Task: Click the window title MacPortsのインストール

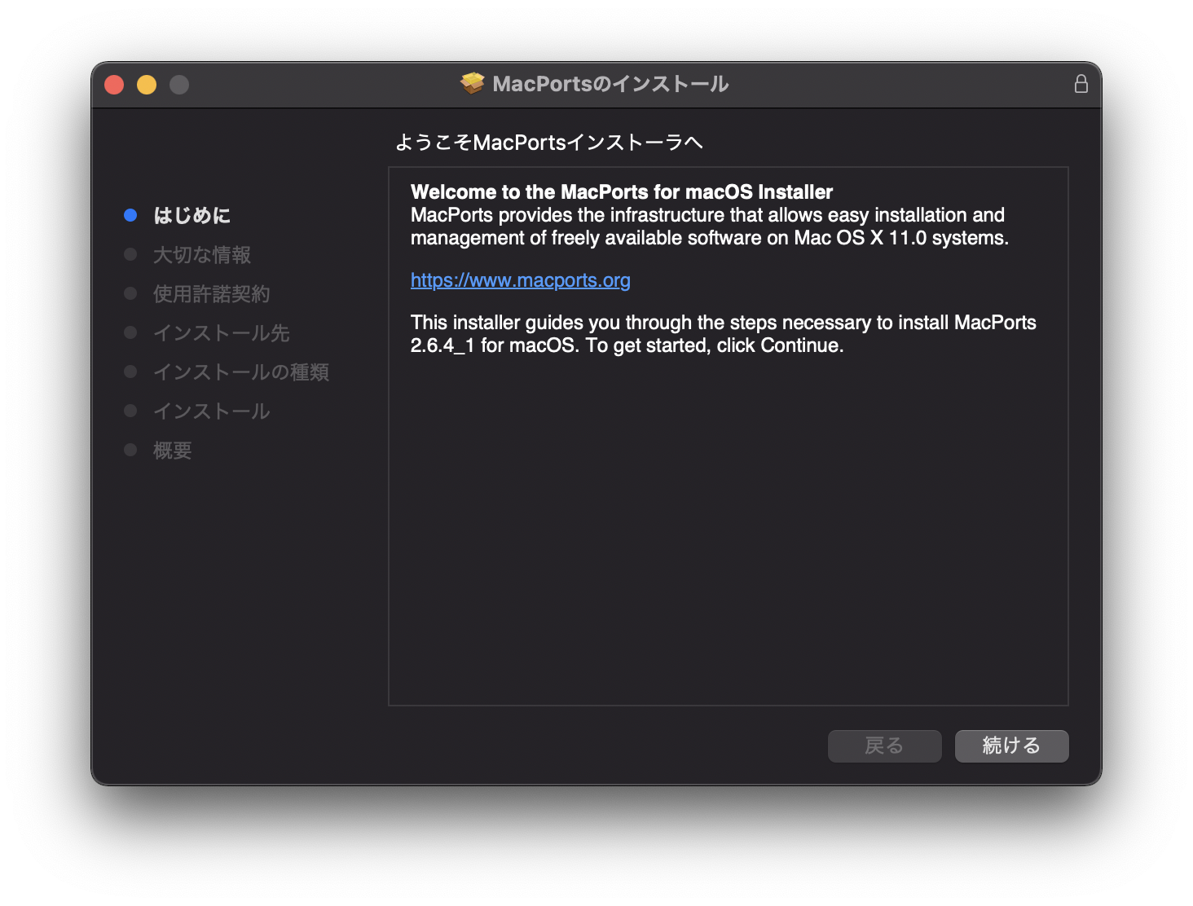Action: 610,84
